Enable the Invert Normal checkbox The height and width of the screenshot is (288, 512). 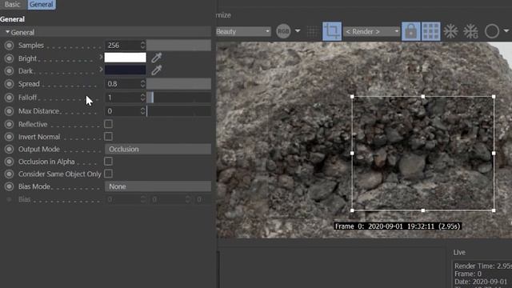109,137
